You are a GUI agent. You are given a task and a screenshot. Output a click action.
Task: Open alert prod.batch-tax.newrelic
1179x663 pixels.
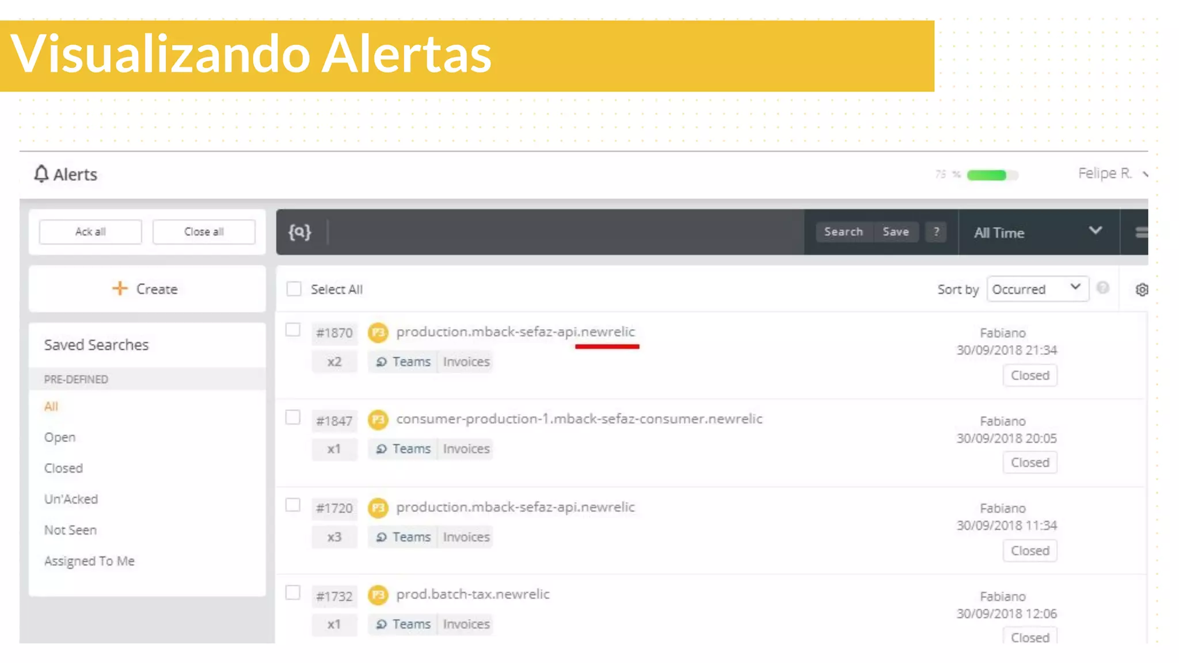coord(473,595)
